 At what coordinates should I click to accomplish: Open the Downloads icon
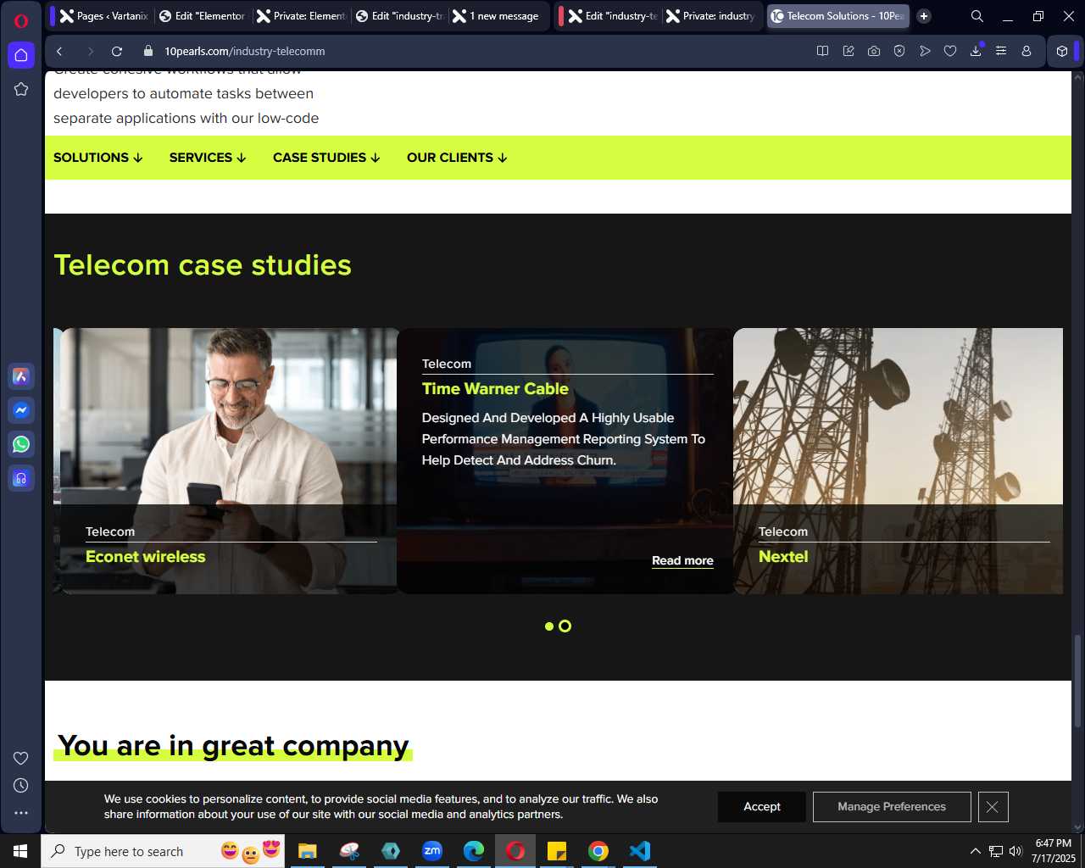point(976,51)
